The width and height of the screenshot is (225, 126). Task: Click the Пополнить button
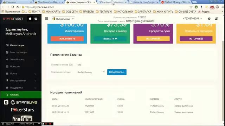[x=67, y=39]
